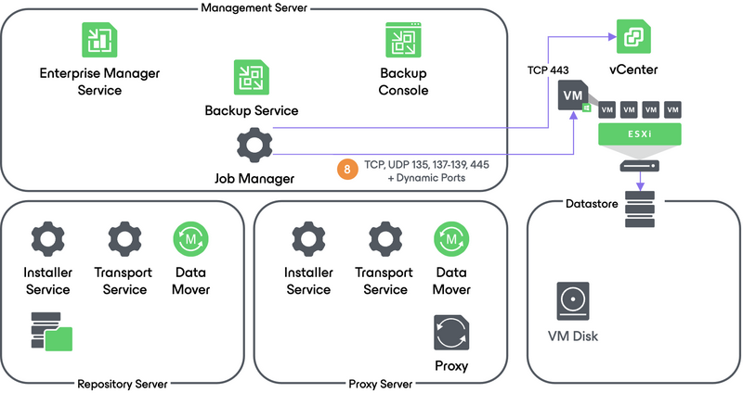Select the Datastore stacked disks icon
The height and width of the screenshot is (393, 743).
pos(639,209)
